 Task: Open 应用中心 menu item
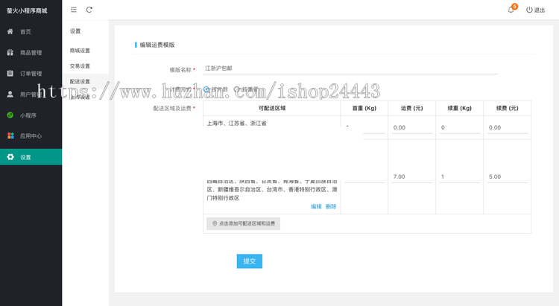[x=31, y=136]
